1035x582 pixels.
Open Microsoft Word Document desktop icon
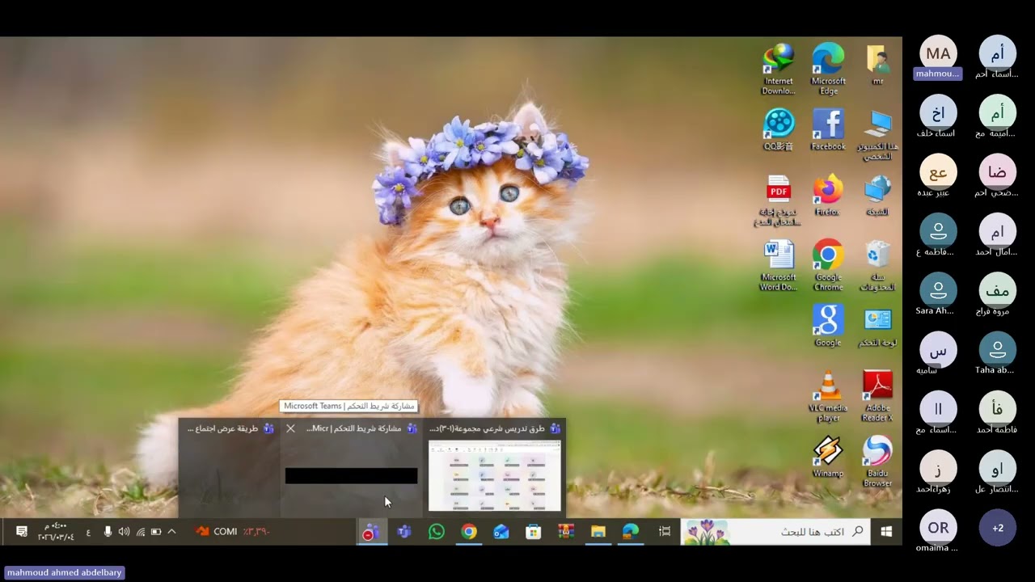coord(779,265)
